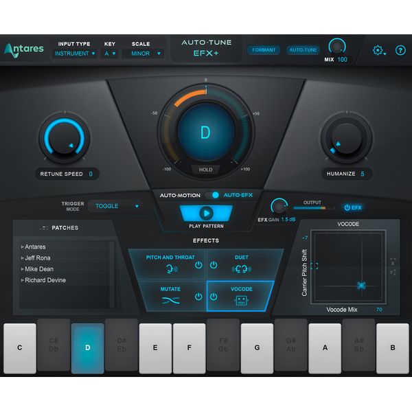Click the Retune Speed knob
Viewport: 412px width, 412px height.
65,138
